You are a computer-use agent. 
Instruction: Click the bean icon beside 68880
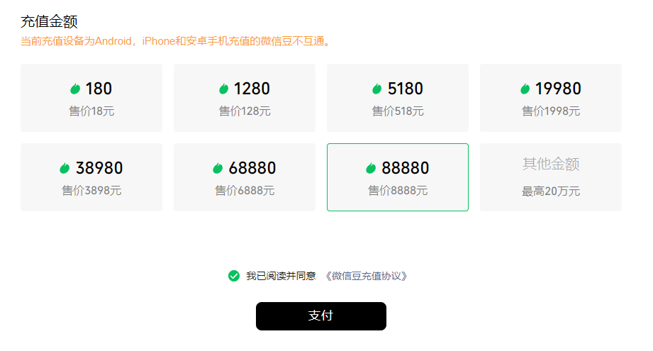pos(218,168)
